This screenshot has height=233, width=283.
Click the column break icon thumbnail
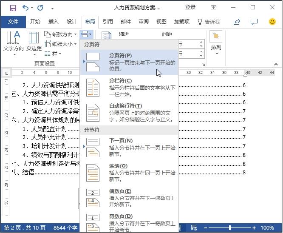click(x=93, y=88)
